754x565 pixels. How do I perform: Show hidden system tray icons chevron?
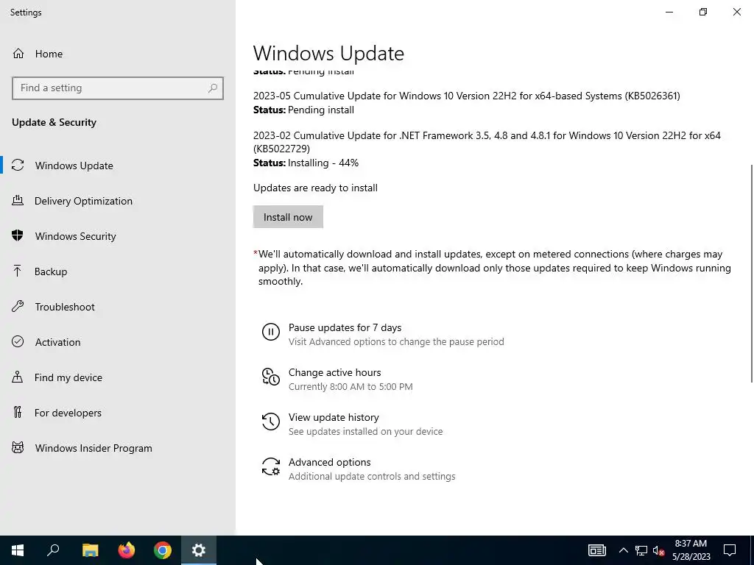(623, 550)
